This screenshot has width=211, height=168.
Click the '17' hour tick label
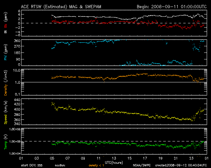click(x=145, y=158)
